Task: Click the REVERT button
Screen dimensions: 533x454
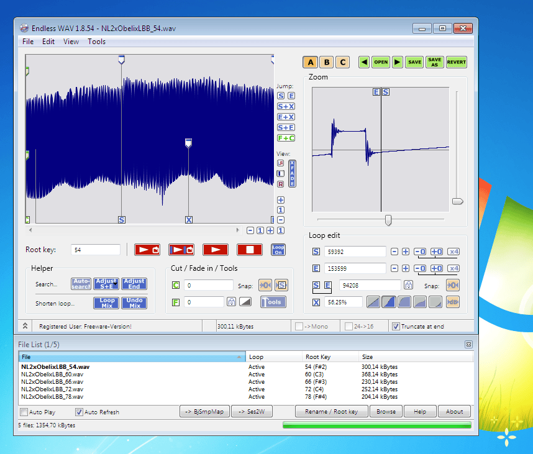Action: pos(456,62)
